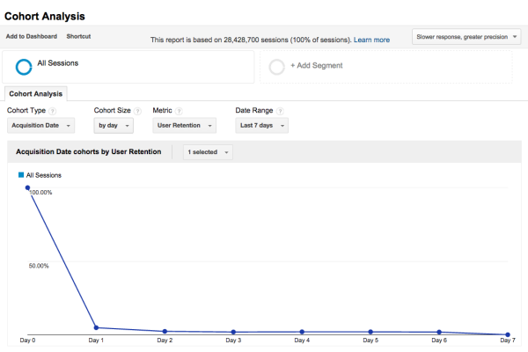The height and width of the screenshot is (352, 528).
Task: Click the Cohort Type help question-mark icon
Action: [53, 111]
